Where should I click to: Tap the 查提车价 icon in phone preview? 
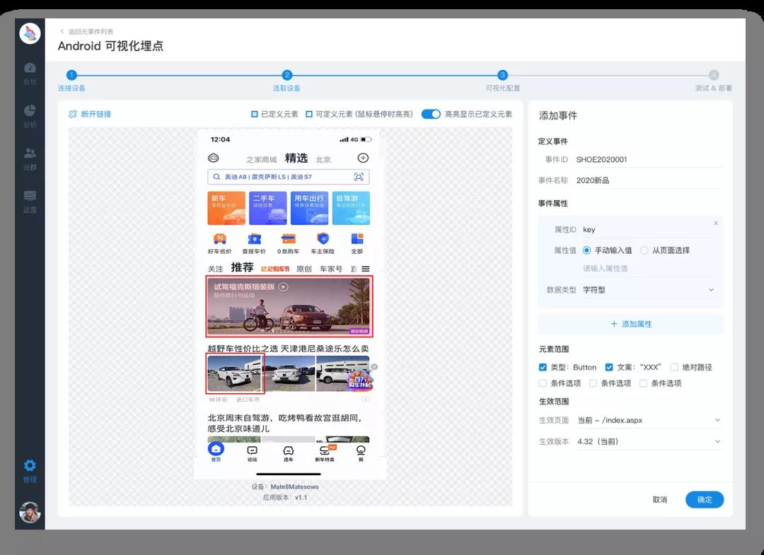[x=255, y=238]
